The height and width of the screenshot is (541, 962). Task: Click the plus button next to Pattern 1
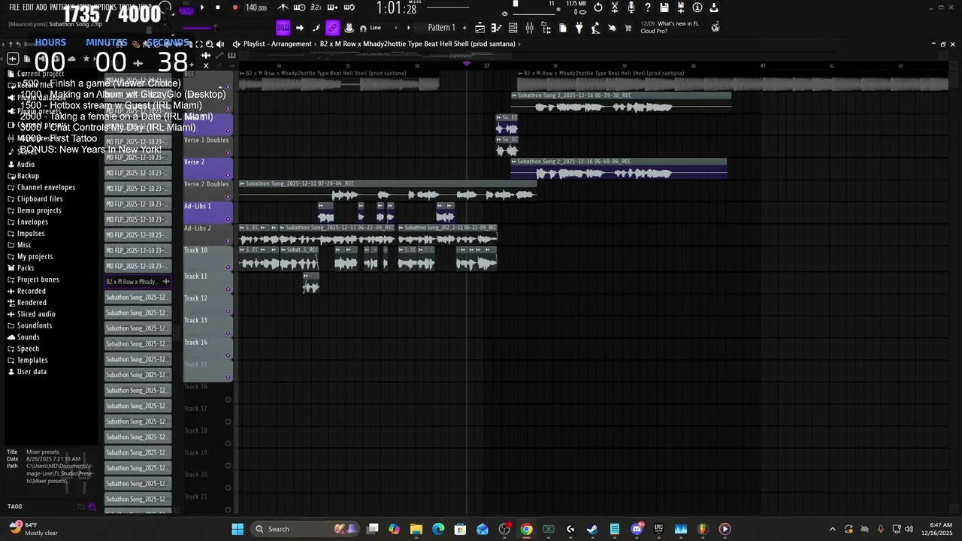465,28
